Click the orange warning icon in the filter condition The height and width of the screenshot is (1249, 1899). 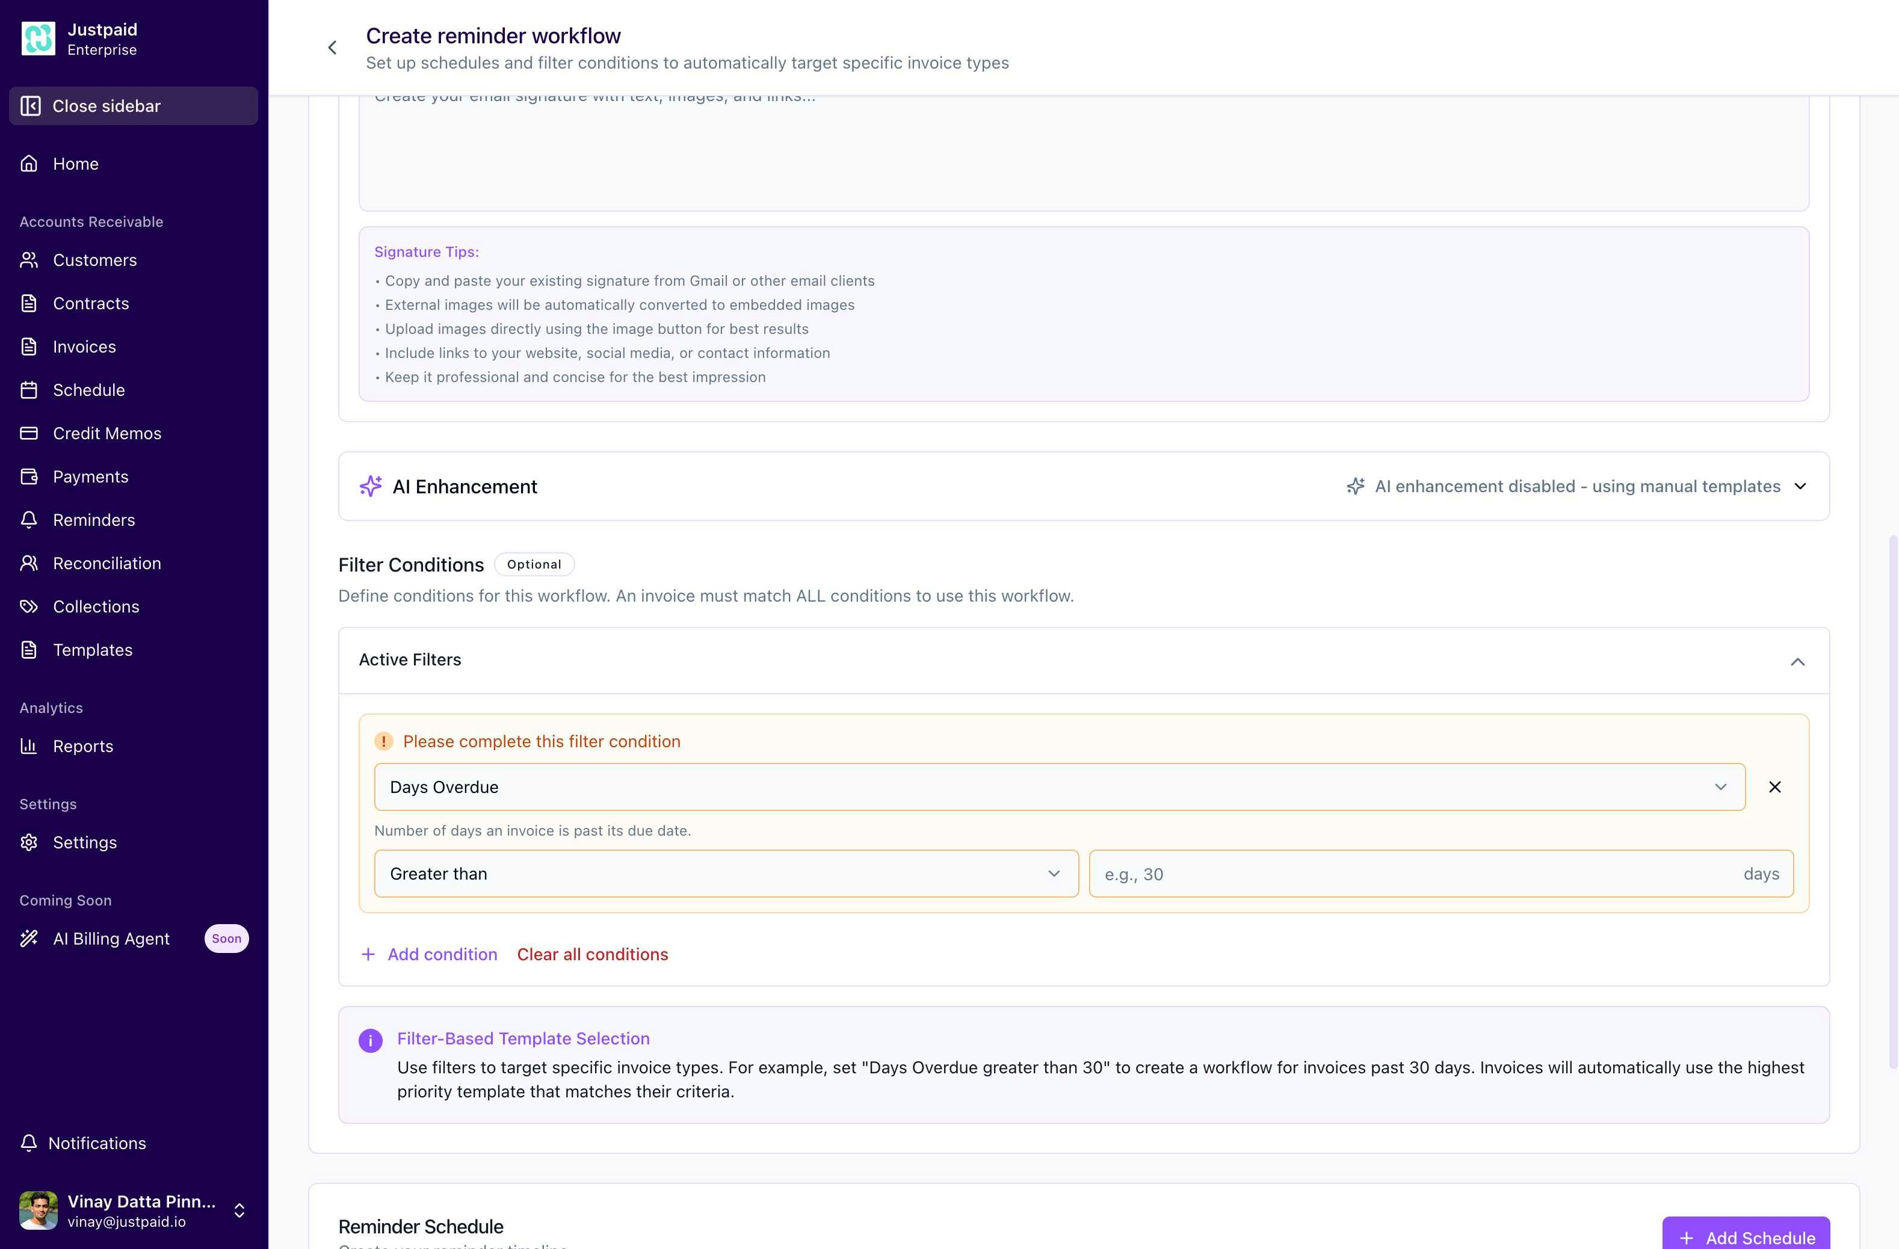click(x=384, y=742)
